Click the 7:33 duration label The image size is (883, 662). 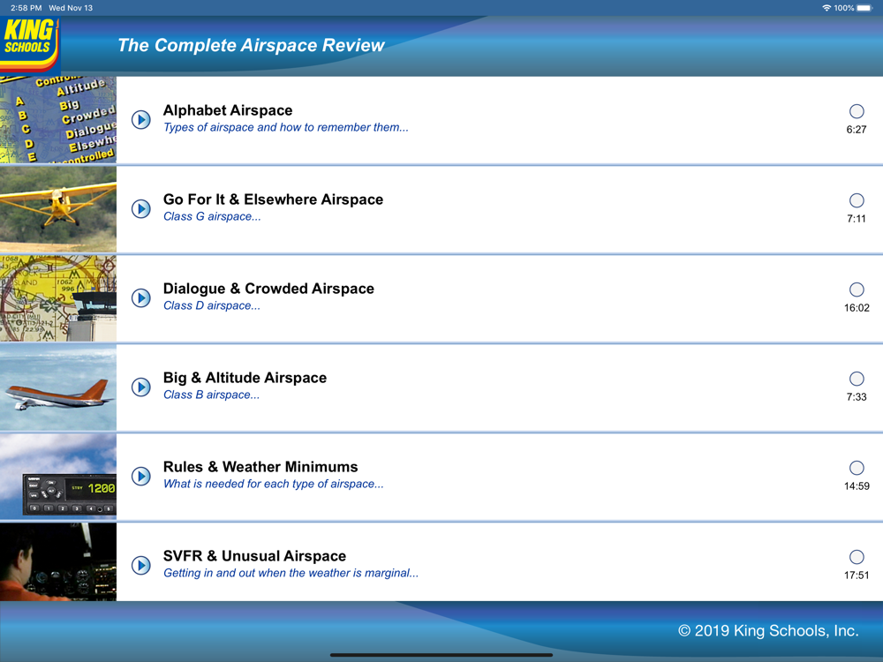(857, 397)
